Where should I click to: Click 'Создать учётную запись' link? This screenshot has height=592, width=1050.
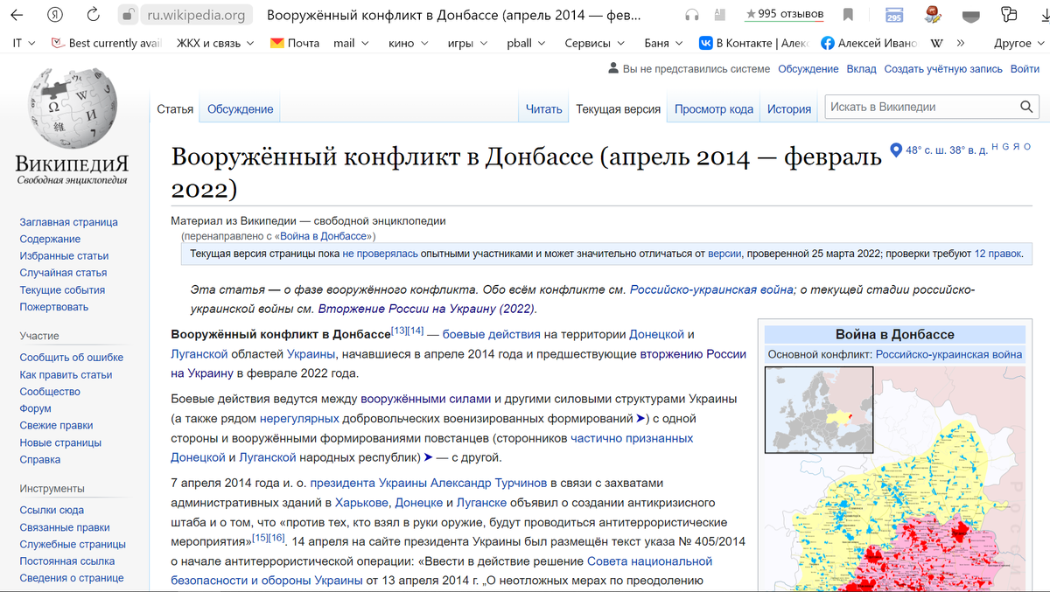tap(943, 68)
